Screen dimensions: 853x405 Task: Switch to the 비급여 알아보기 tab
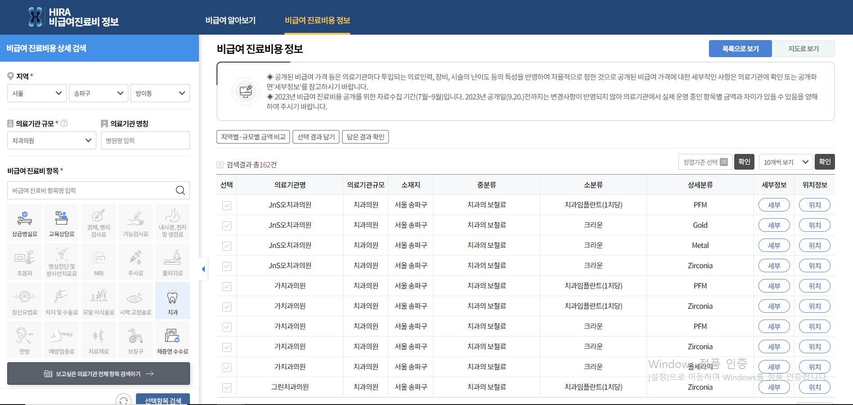tap(230, 20)
